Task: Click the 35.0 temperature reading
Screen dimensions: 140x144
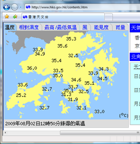Action: pyautogui.click(x=58, y=76)
